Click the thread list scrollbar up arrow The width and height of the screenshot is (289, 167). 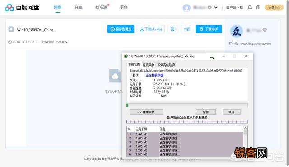[245, 128]
